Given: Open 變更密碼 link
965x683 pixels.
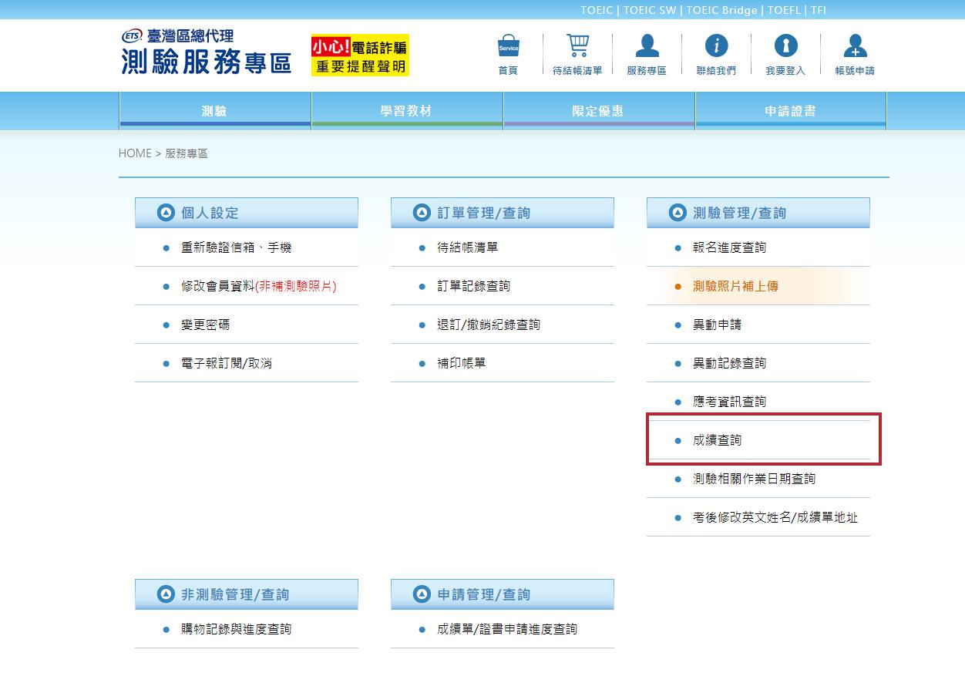Looking at the screenshot, I should tap(205, 325).
